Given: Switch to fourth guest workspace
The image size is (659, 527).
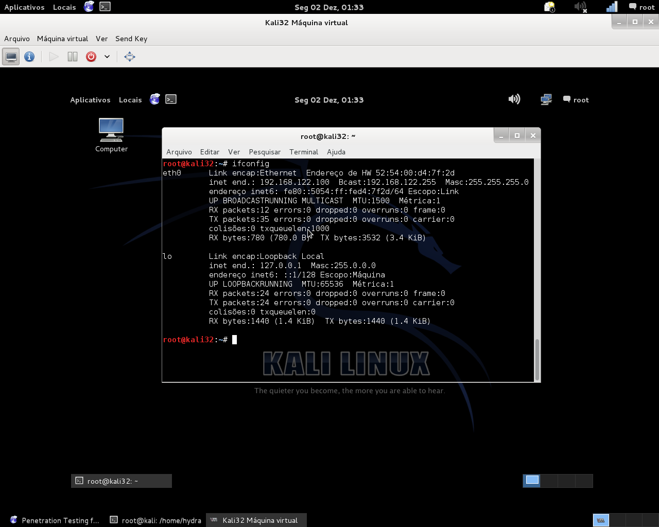Looking at the screenshot, I should [x=584, y=480].
